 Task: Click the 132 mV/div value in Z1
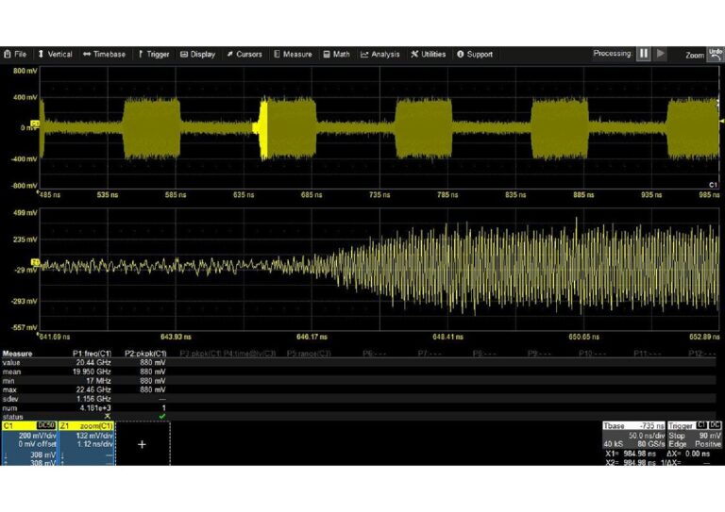(94, 436)
